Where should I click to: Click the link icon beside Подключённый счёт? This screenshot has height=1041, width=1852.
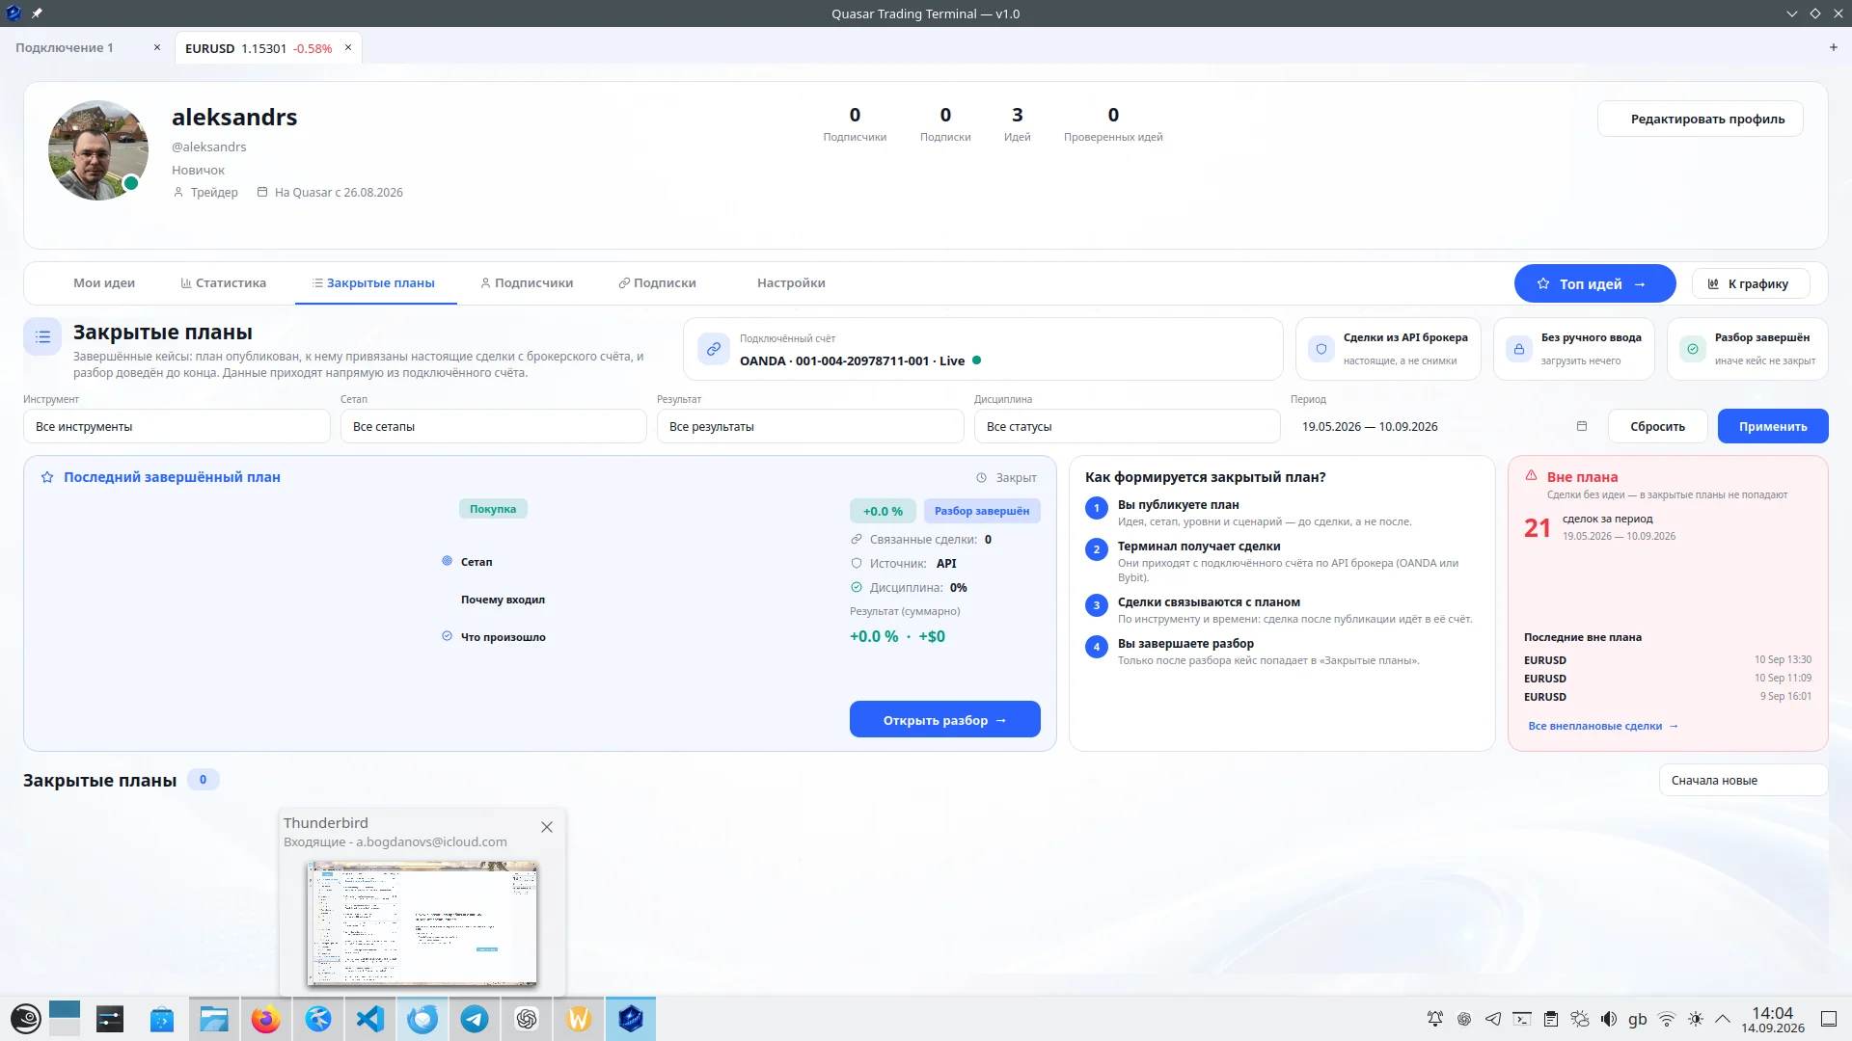point(714,349)
